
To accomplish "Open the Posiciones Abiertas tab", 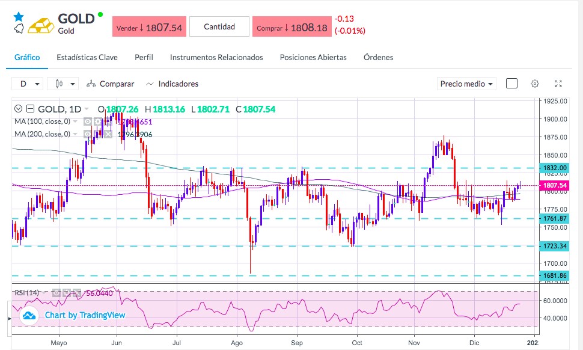I will (313, 57).
